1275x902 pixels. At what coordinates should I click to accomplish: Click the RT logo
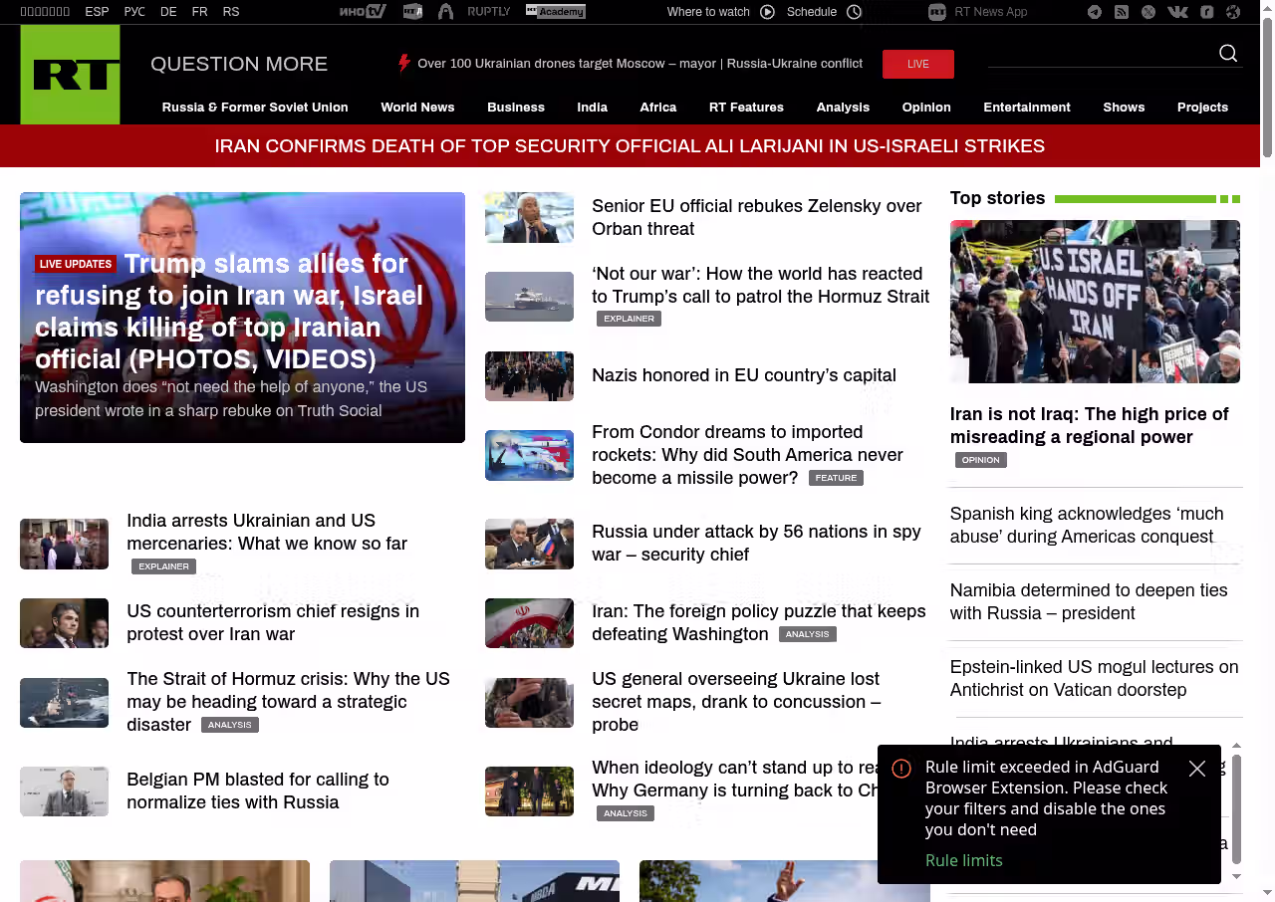(70, 75)
